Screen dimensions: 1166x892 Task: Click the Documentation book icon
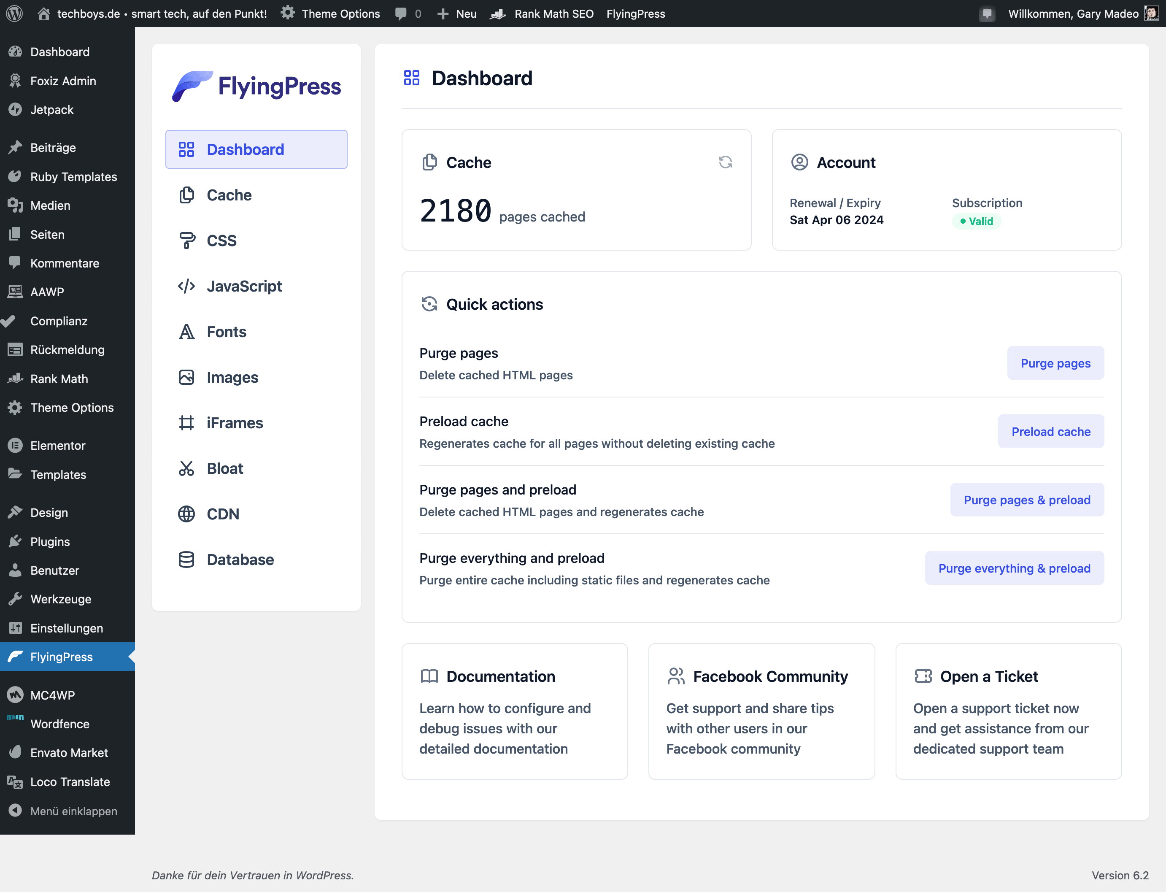click(429, 676)
